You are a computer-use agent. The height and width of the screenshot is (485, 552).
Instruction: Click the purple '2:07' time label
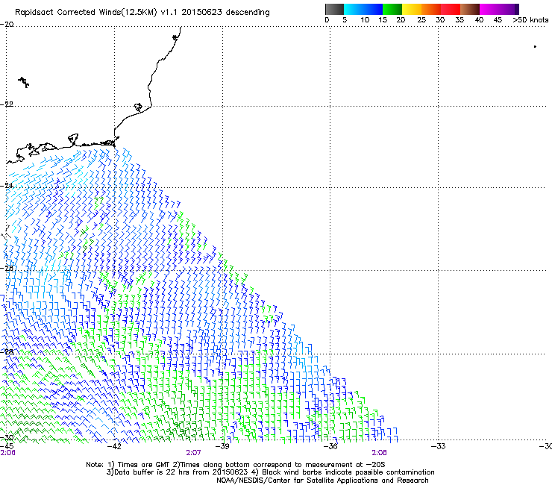click(x=193, y=453)
